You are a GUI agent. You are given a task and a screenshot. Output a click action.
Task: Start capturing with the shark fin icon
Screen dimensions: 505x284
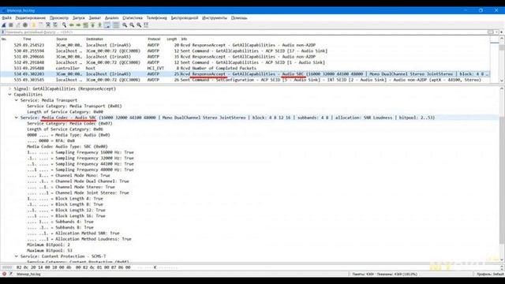pyautogui.click(x=4, y=25)
